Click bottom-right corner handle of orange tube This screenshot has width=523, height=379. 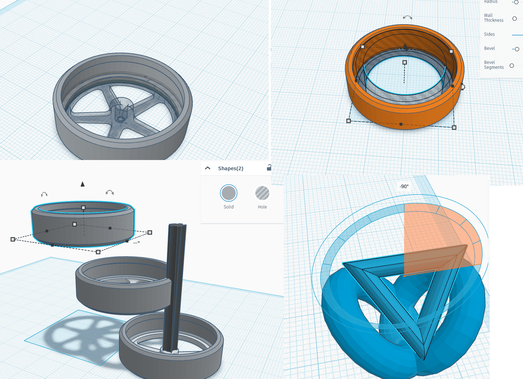pyautogui.click(x=454, y=127)
